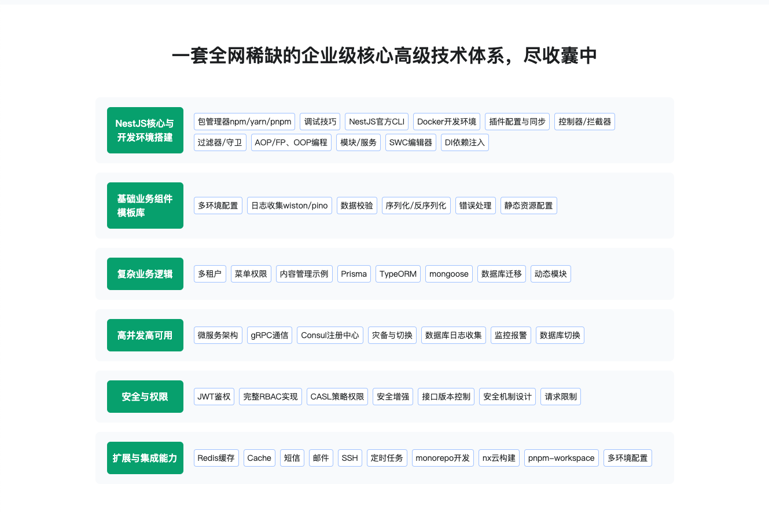
Task: Select the Docker开发环境 tag
Action: [x=447, y=122]
